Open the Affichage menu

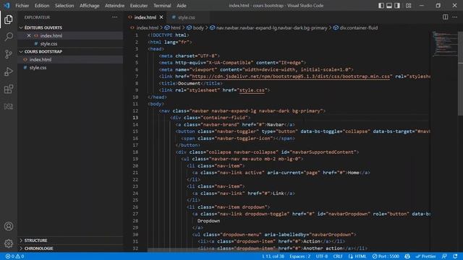tap(90, 5)
